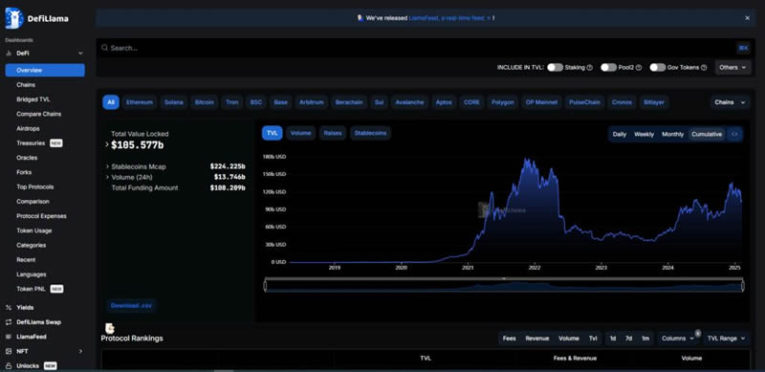Turn on the Gov Tokens switch

[x=658, y=67]
